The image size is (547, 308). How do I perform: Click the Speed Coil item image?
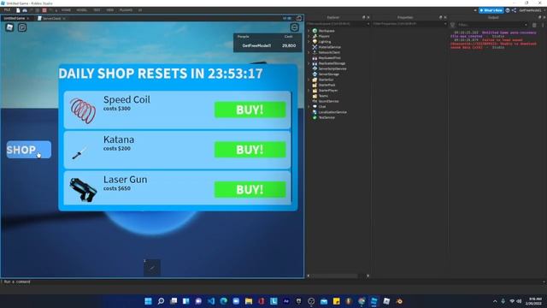coord(83,110)
